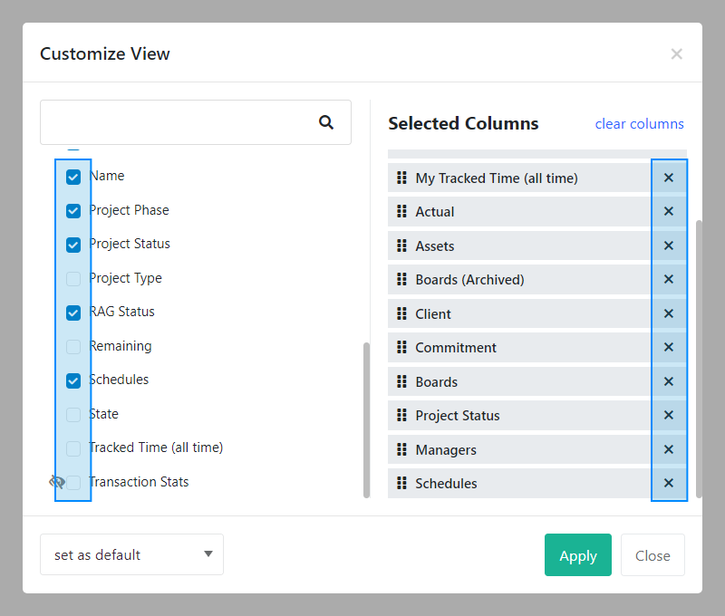Select the drag handle icon for "Commitment"
Screen dimensions: 725x616
coord(402,347)
